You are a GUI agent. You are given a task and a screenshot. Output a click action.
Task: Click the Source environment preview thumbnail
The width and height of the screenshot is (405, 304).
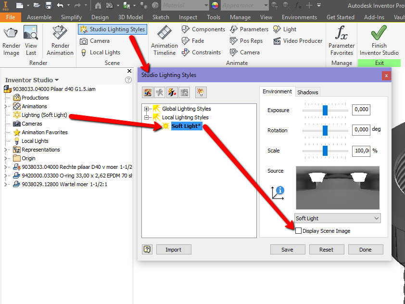click(338, 188)
